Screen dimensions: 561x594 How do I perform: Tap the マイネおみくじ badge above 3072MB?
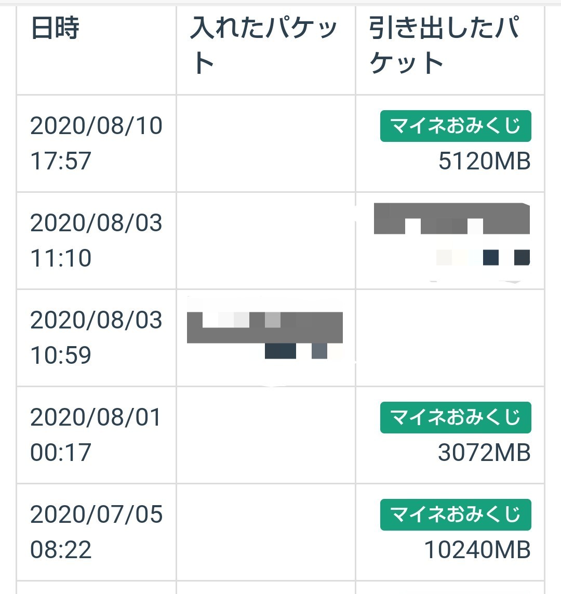point(456,417)
